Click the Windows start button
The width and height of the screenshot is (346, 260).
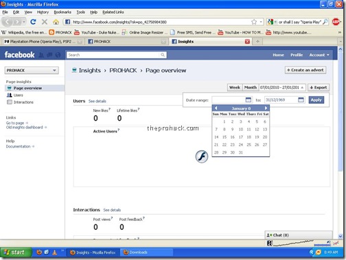tap(16, 252)
